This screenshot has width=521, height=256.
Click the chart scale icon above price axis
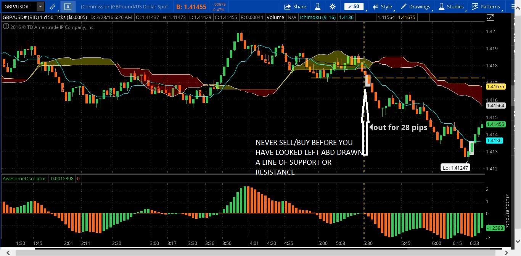pos(490,17)
